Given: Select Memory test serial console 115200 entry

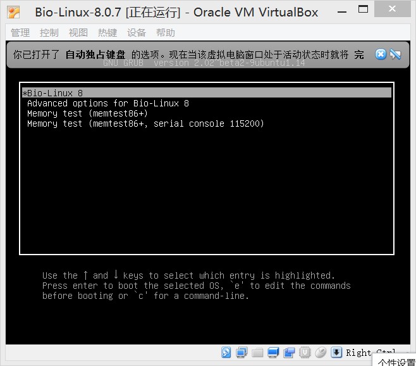Looking at the screenshot, I should point(145,123).
